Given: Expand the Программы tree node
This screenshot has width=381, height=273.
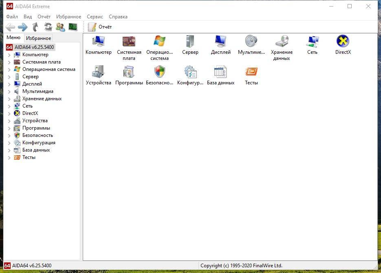Looking at the screenshot, I should click(x=9, y=128).
